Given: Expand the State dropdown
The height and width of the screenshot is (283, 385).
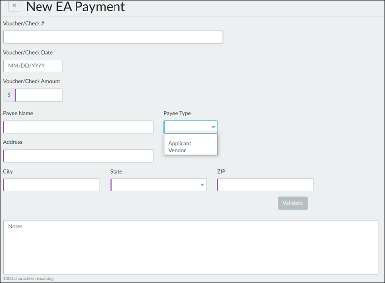Looking at the screenshot, I should click(x=202, y=185).
